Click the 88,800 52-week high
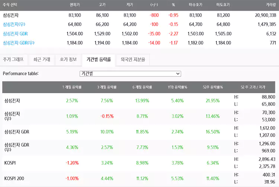Image resolution: width=279 pixels, height=187 pixels. point(268,97)
